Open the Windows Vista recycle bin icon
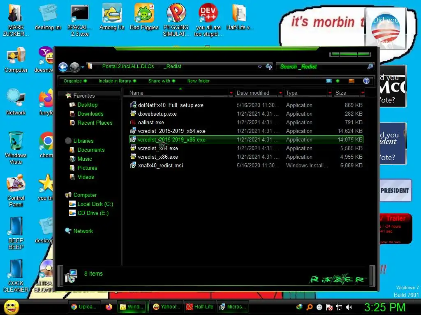421x315 pixels. point(16,148)
